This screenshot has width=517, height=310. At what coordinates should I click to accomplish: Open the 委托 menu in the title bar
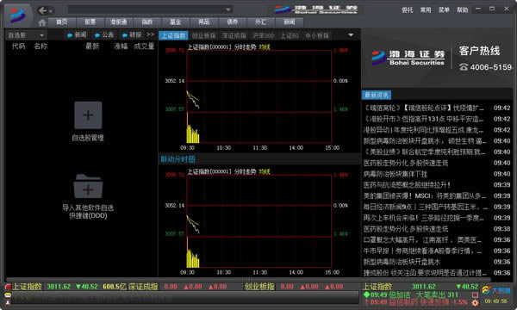pyautogui.click(x=408, y=10)
